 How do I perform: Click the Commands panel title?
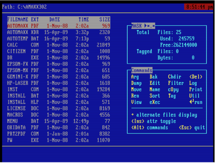click(x=142, y=70)
